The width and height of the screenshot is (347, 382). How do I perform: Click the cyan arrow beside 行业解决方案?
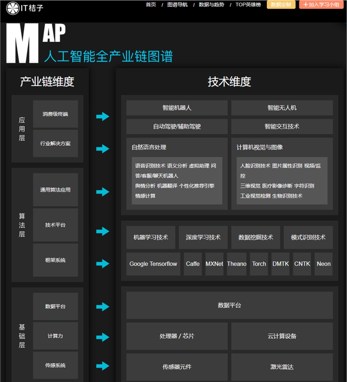[x=102, y=149]
